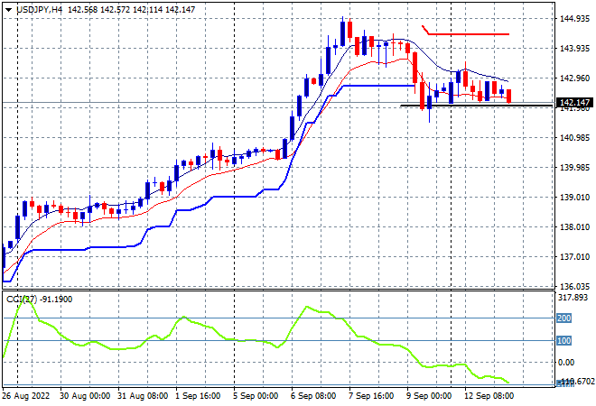Screen dimensions: 596x406
Task: Click the open value 142.568 in header
Action: tap(82, 10)
